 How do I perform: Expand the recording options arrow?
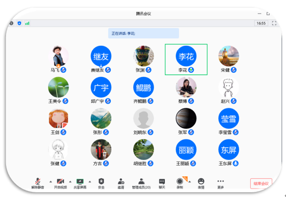point(190,182)
